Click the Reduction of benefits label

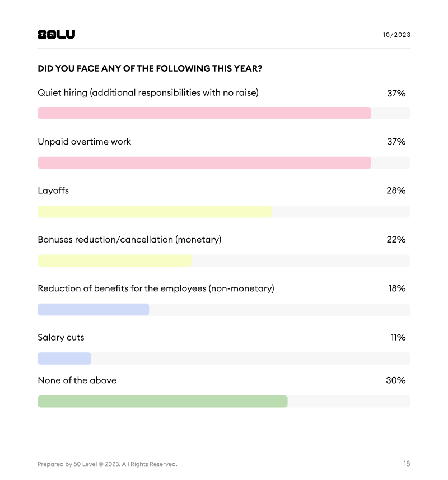click(156, 288)
